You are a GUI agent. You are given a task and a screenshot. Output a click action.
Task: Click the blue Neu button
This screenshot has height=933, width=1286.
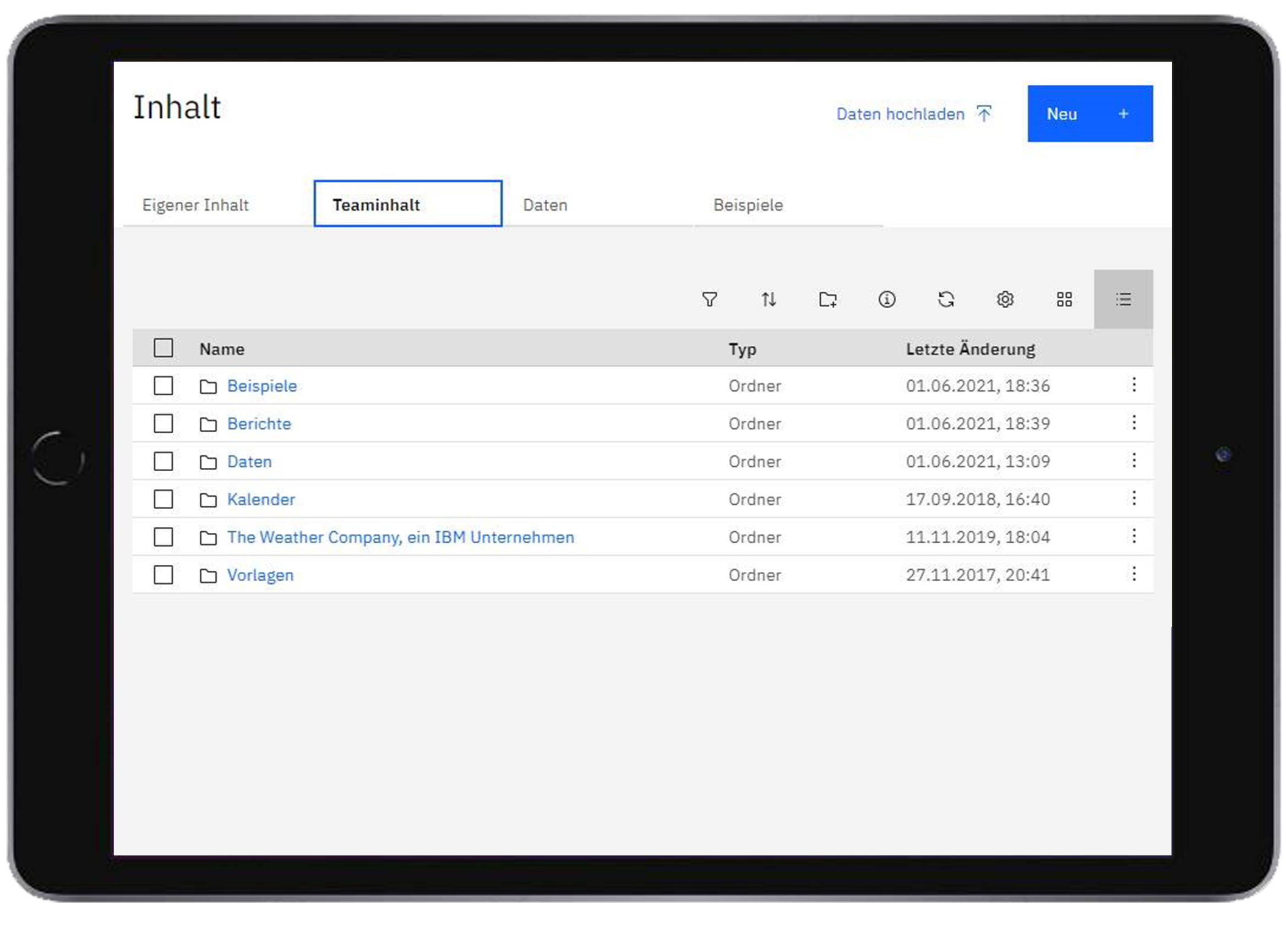(x=1089, y=113)
